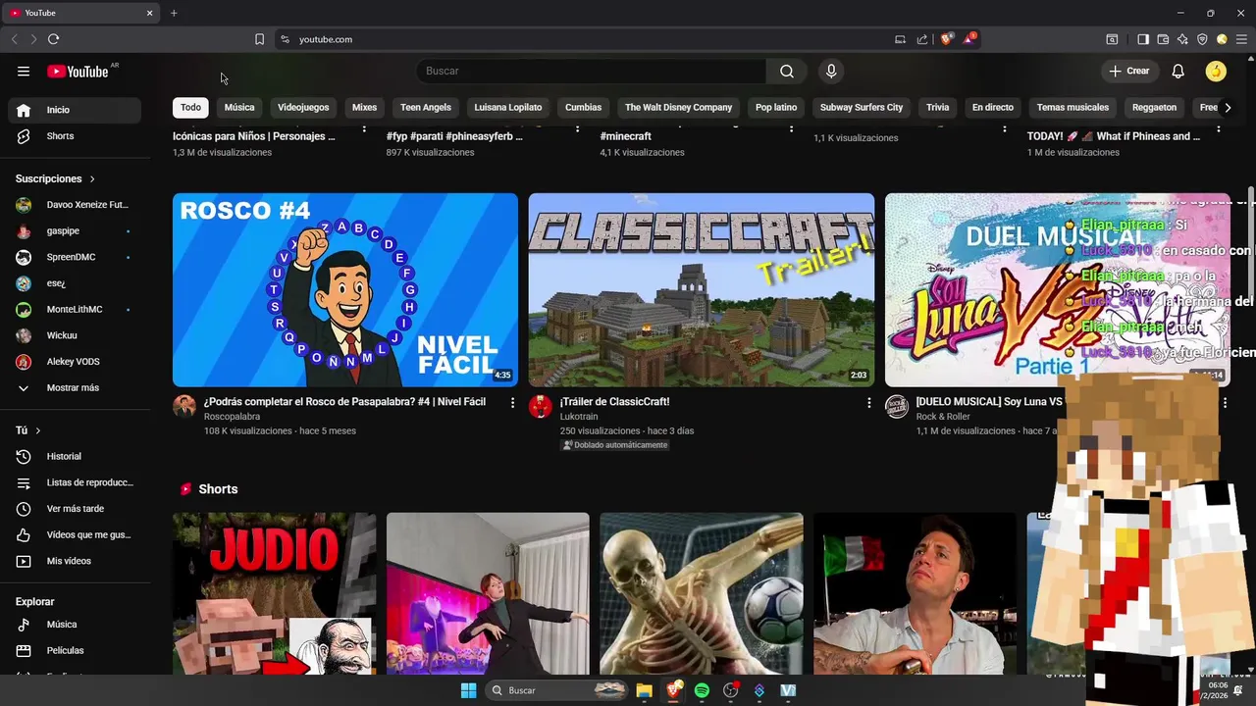This screenshot has height=706, width=1256.
Task: Open Spotify from the taskbar
Action: pyautogui.click(x=702, y=690)
